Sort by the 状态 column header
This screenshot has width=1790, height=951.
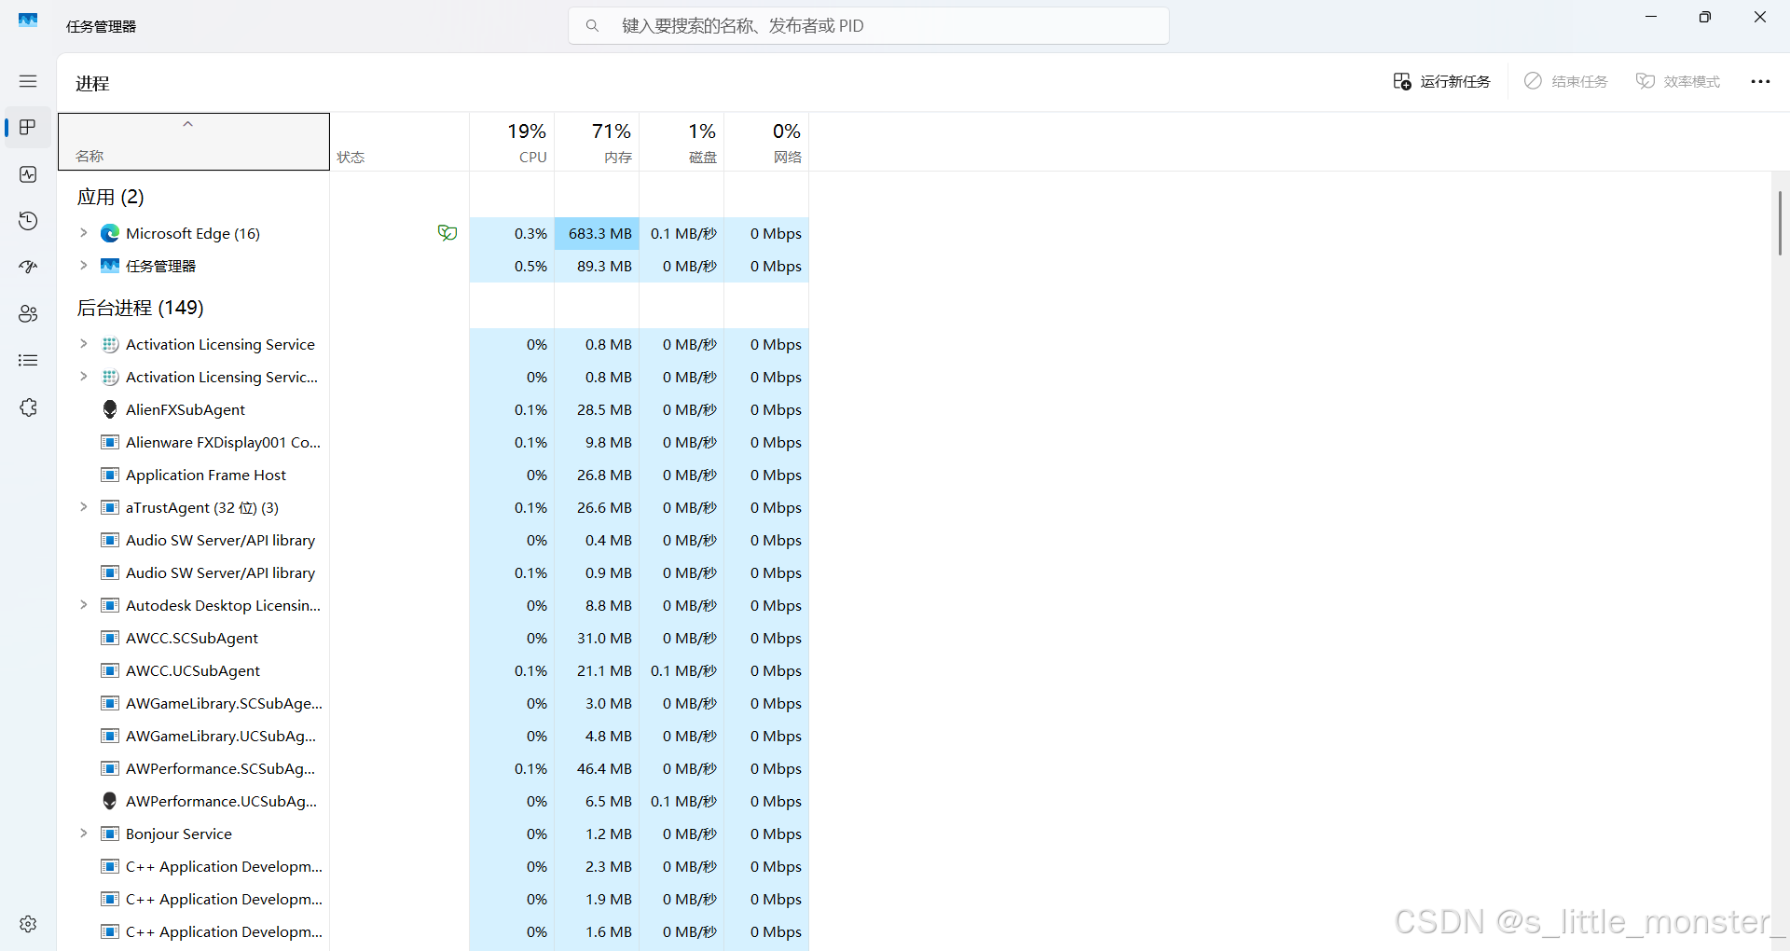coord(399,142)
